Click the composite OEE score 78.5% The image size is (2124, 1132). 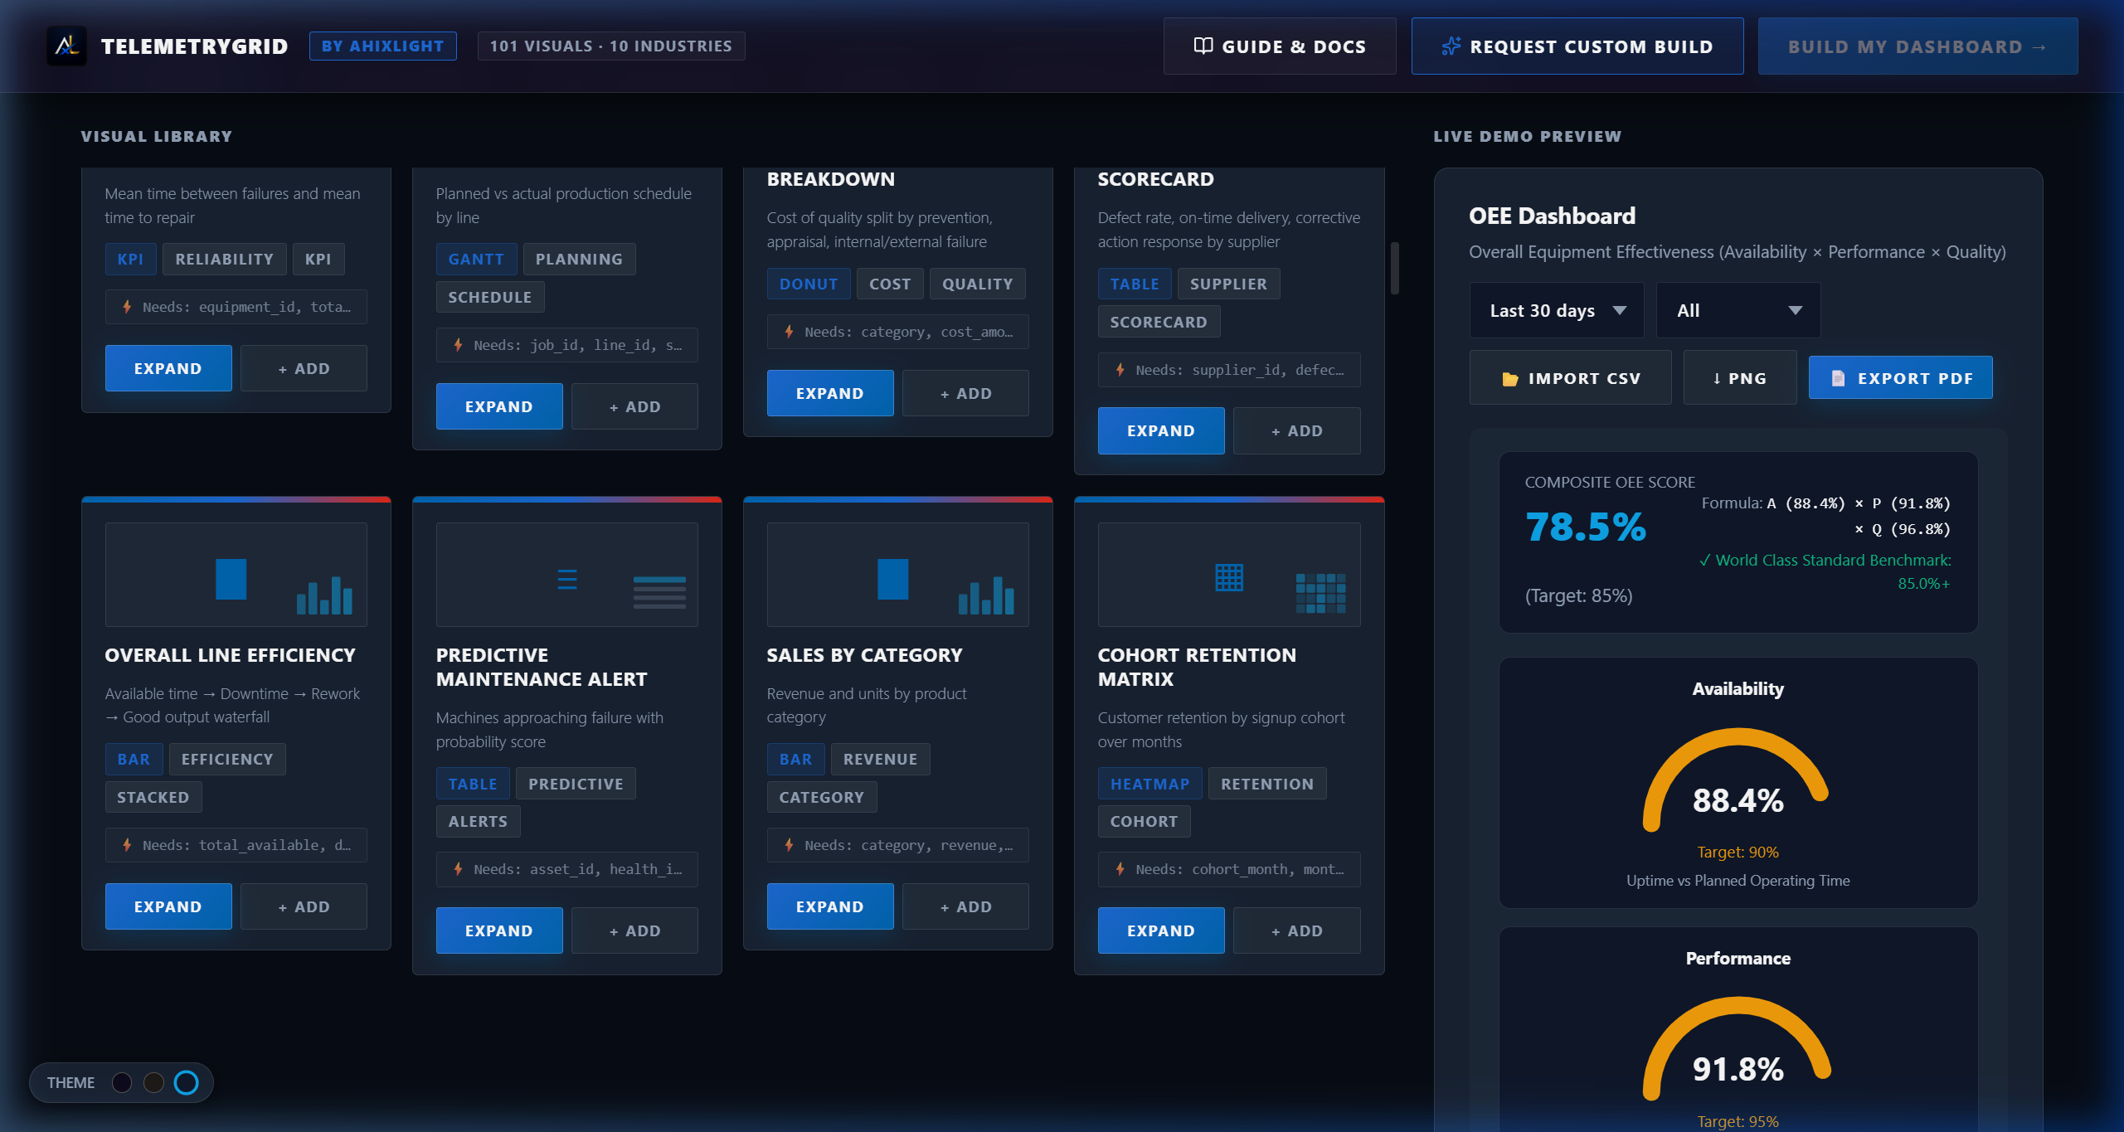click(1586, 527)
